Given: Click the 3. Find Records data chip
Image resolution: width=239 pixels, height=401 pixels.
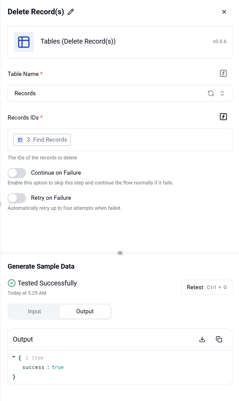Looking at the screenshot, I should 42,140.
